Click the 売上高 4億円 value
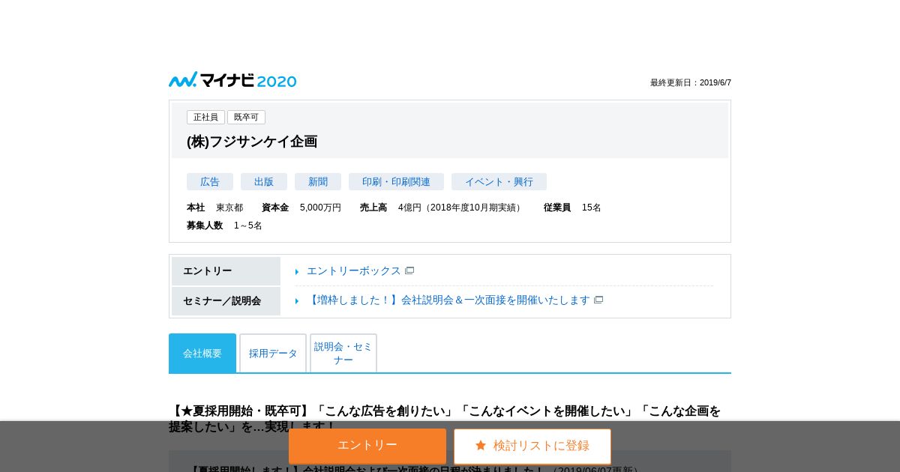 point(460,208)
